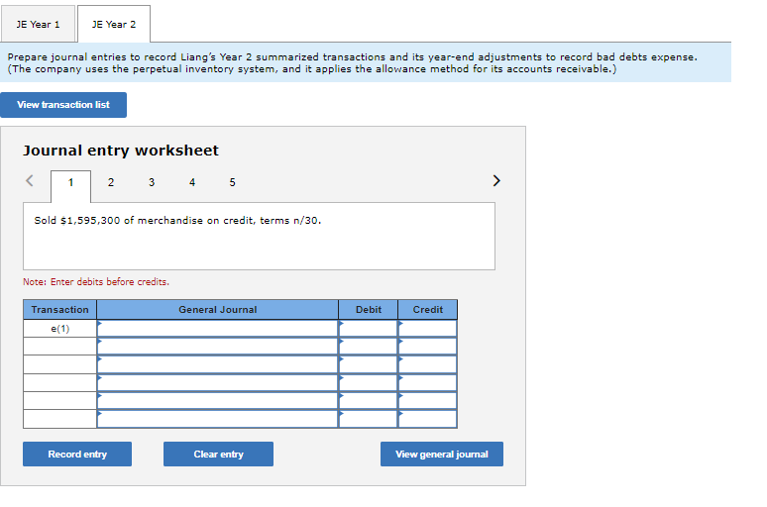Click the Credit column header
767x507 pixels.
427,310
